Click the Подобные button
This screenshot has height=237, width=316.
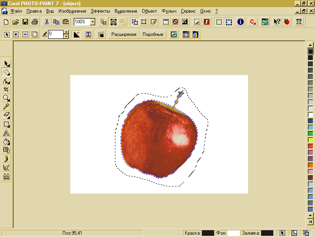click(x=153, y=34)
